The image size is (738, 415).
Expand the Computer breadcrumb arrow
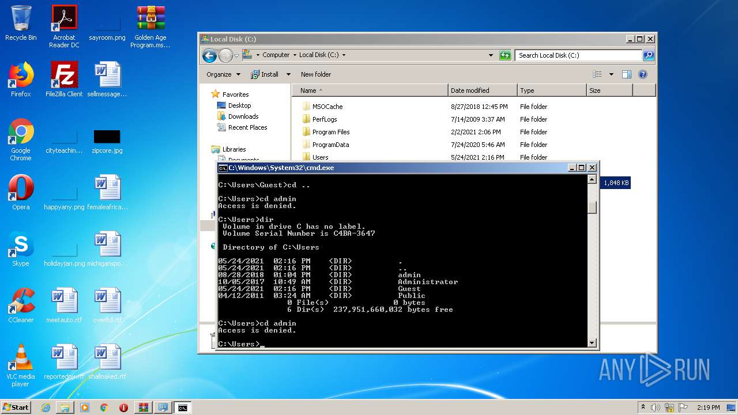[294, 55]
